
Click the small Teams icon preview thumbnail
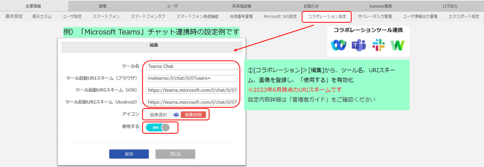click(176, 114)
